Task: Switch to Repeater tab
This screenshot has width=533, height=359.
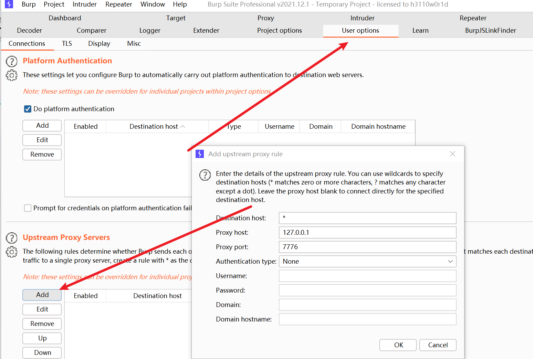Action: tap(473, 18)
